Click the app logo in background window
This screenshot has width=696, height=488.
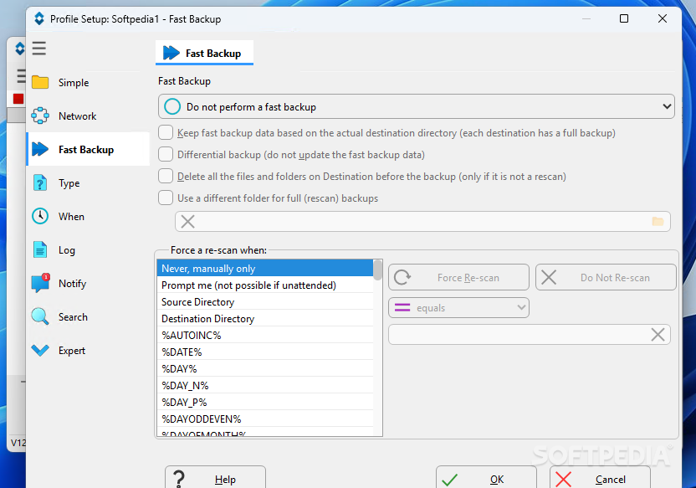point(20,48)
